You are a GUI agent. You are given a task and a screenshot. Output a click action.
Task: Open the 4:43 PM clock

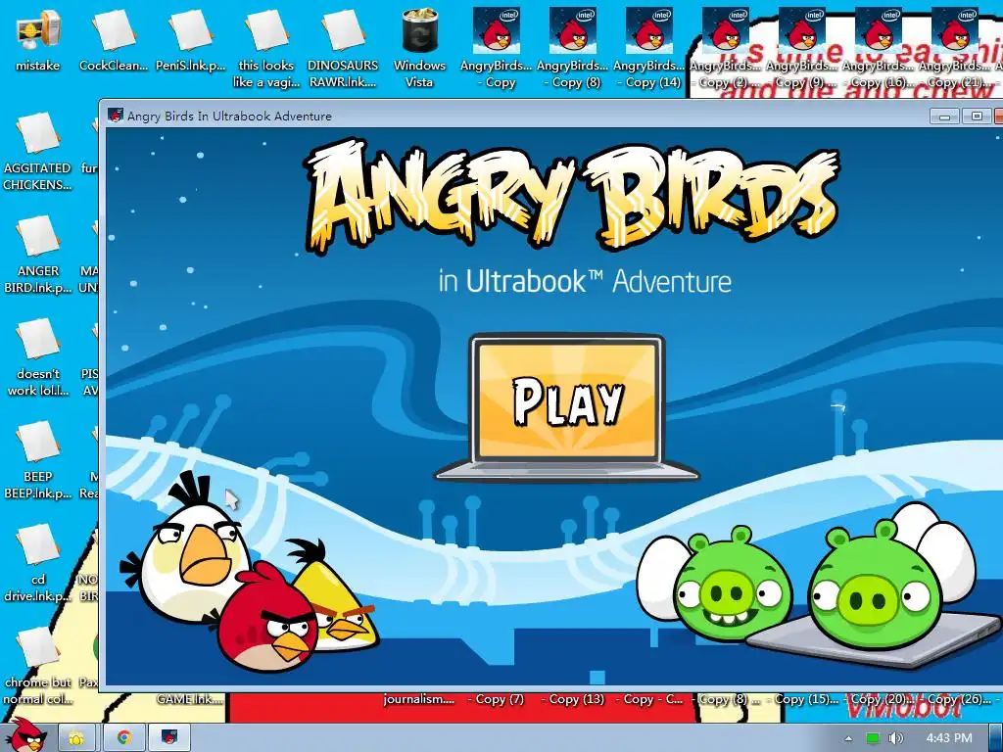click(x=948, y=738)
